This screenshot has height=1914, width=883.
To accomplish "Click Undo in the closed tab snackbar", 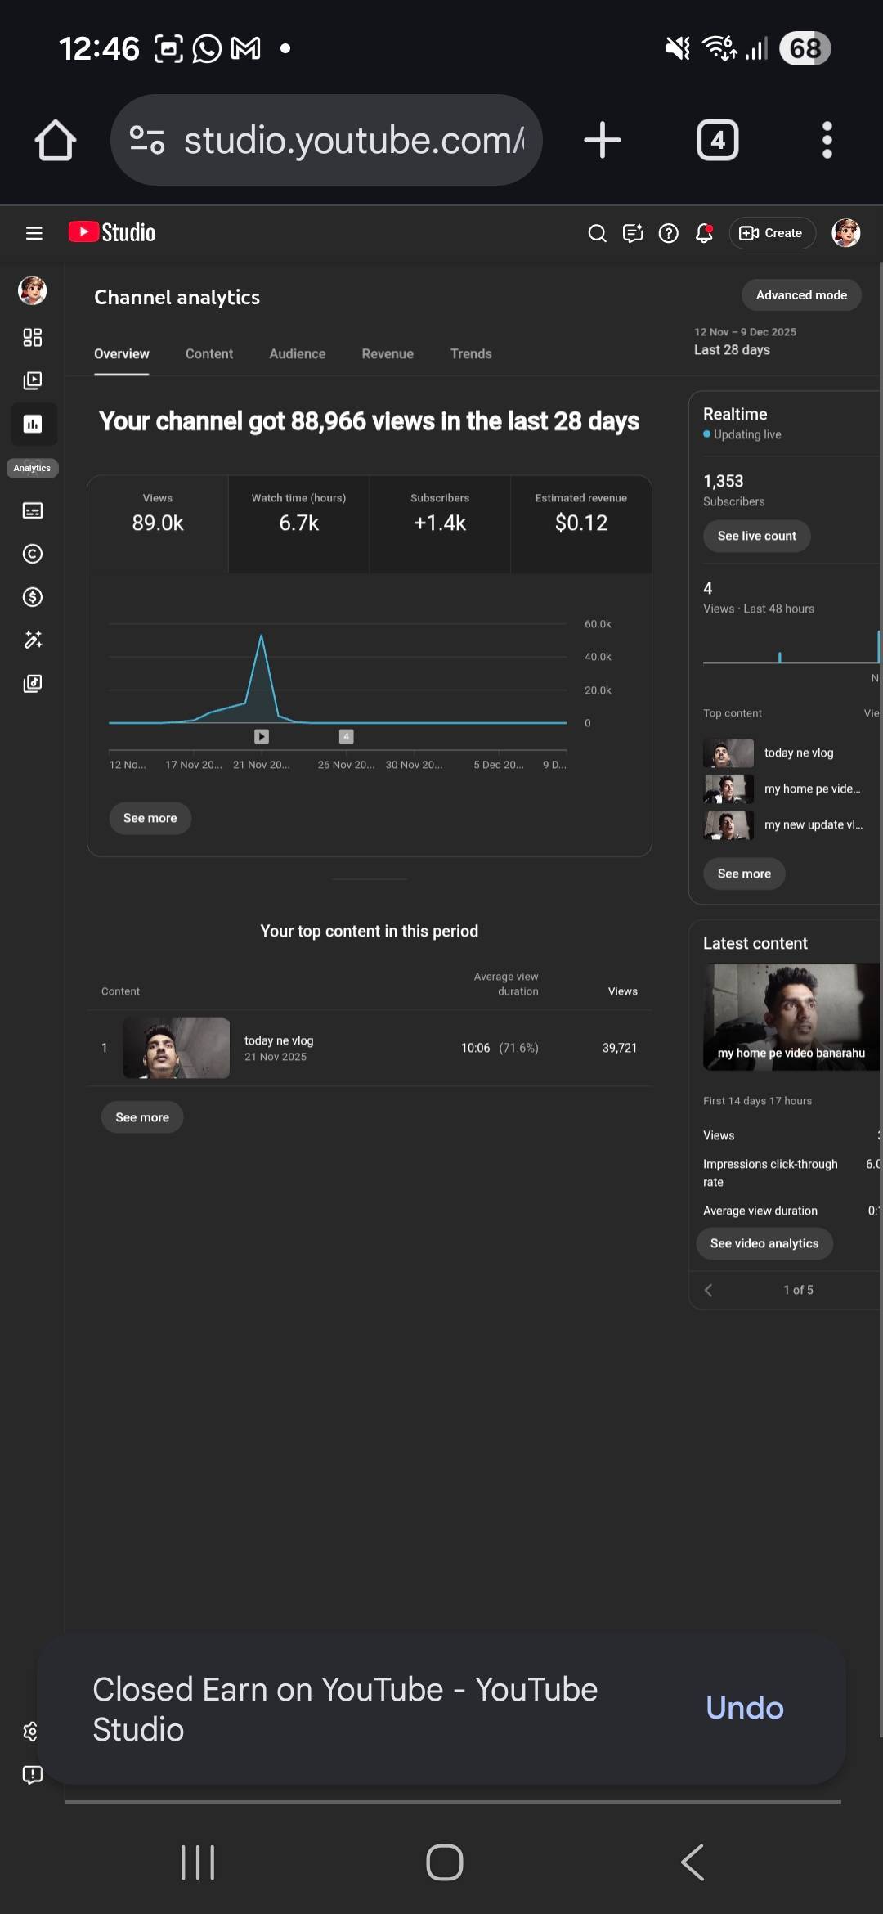I will (x=744, y=1708).
